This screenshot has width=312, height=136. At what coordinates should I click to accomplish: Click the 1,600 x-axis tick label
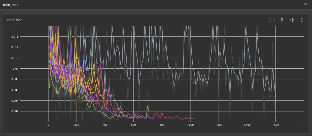[275, 125]
